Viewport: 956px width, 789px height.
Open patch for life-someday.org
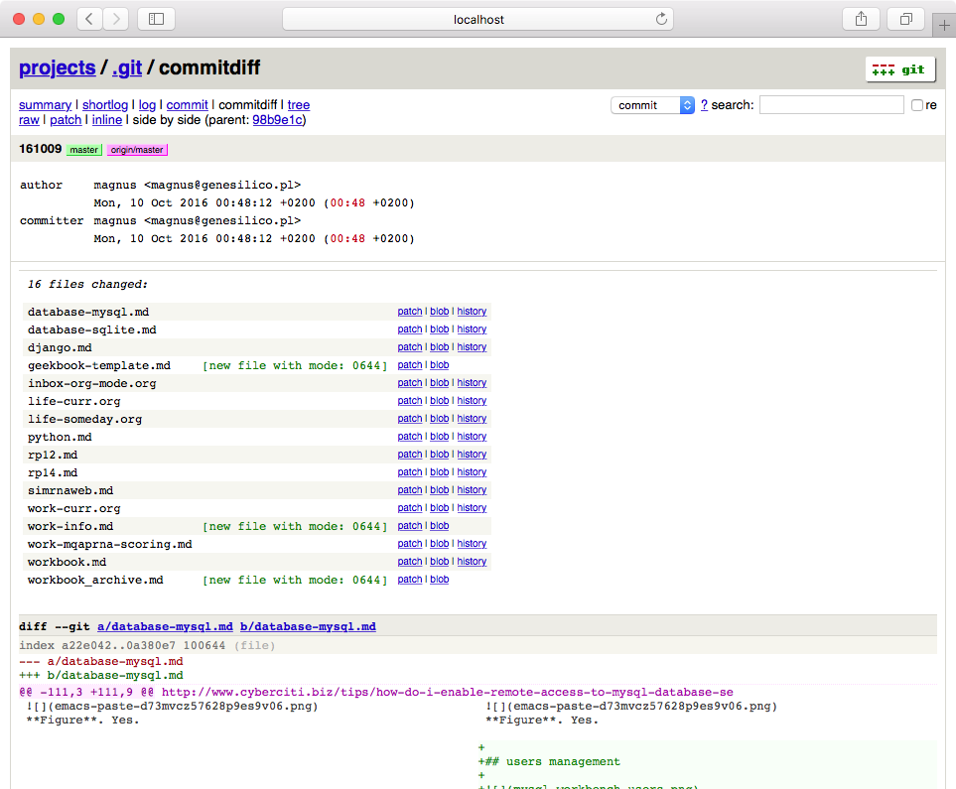(410, 419)
